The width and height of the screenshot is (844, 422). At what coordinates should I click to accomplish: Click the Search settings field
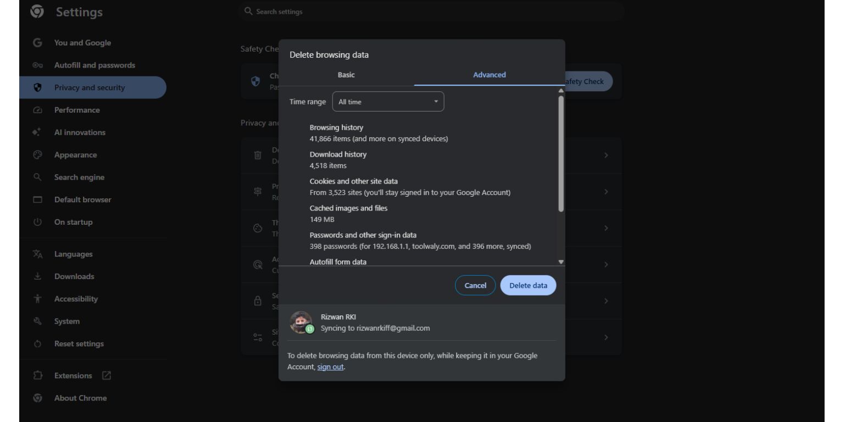(x=431, y=12)
